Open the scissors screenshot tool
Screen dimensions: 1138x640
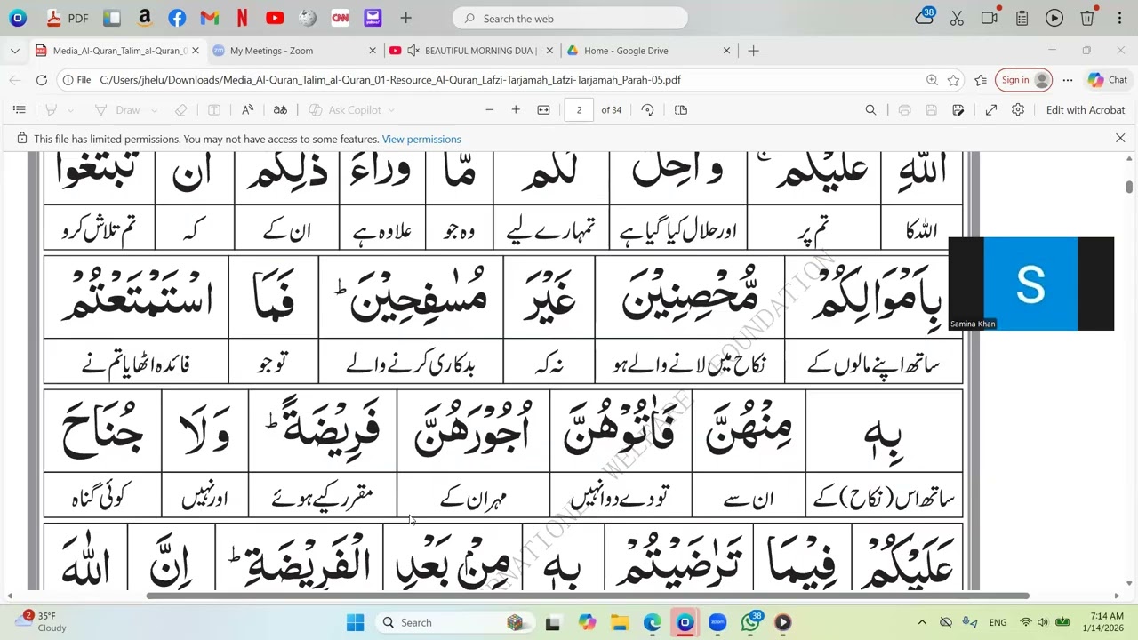[957, 18]
